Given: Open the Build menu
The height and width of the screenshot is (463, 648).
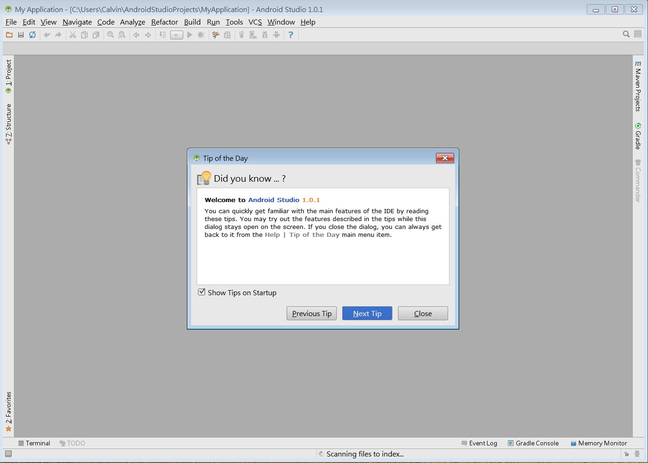Looking at the screenshot, I should click(192, 22).
